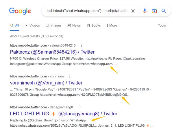This screenshot has height=131, width=185.
Task: Open Google Lens image search
Action: click(154, 11)
